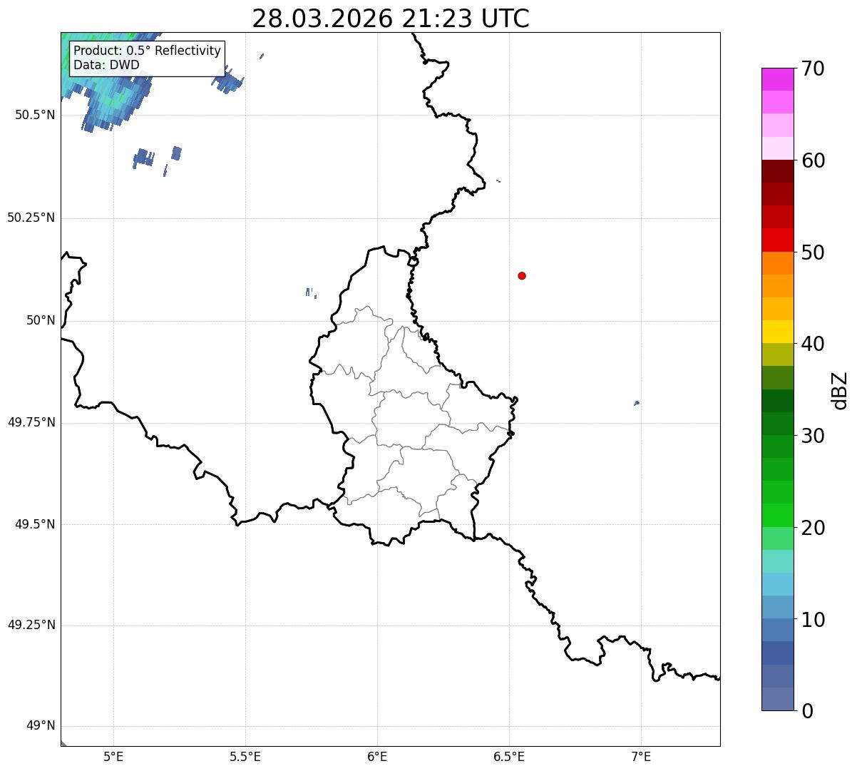The width and height of the screenshot is (857, 771).
Task: Click the 6.5°E longitude label
Action: 509,756
